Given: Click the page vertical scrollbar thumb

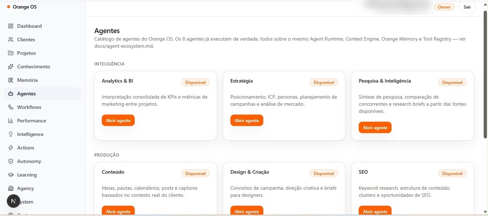Looking at the screenshot, I should [485, 74].
